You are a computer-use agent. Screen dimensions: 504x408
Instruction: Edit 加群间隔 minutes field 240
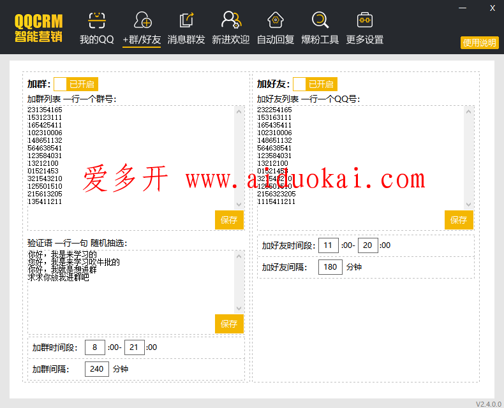(x=97, y=369)
